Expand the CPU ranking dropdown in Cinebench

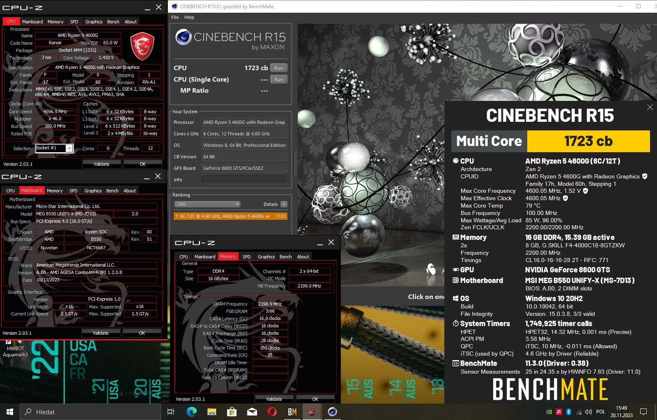pos(207,204)
